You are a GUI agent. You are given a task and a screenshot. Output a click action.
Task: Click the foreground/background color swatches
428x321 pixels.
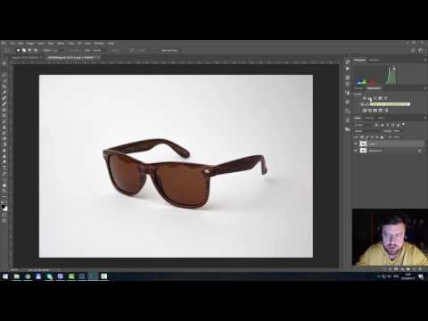(4, 208)
